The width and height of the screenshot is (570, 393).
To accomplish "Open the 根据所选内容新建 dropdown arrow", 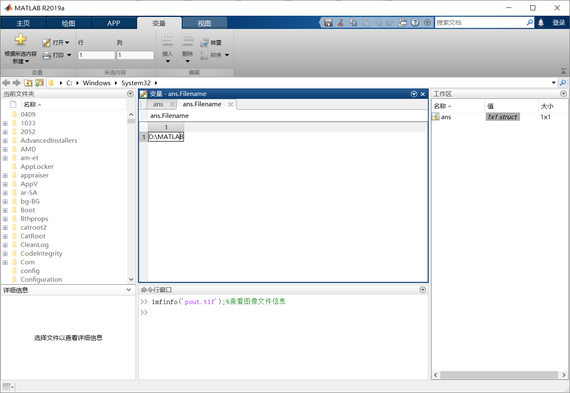I will 27,62.
